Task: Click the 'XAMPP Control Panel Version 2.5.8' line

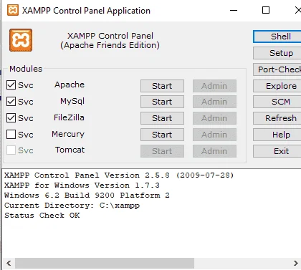Action: click(x=119, y=175)
